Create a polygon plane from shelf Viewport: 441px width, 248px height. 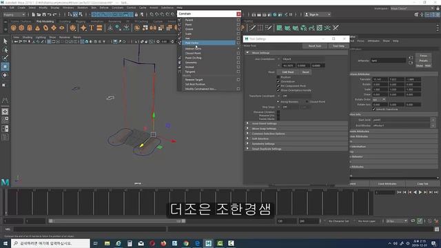pos(54,28)
